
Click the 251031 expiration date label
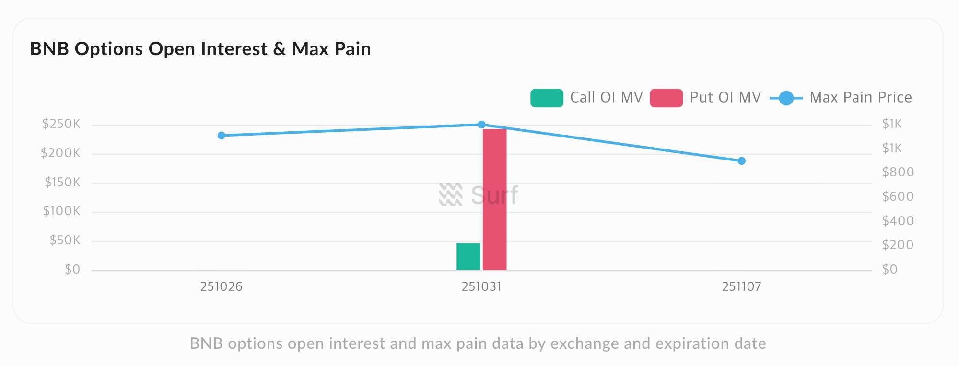pos(481,287)
